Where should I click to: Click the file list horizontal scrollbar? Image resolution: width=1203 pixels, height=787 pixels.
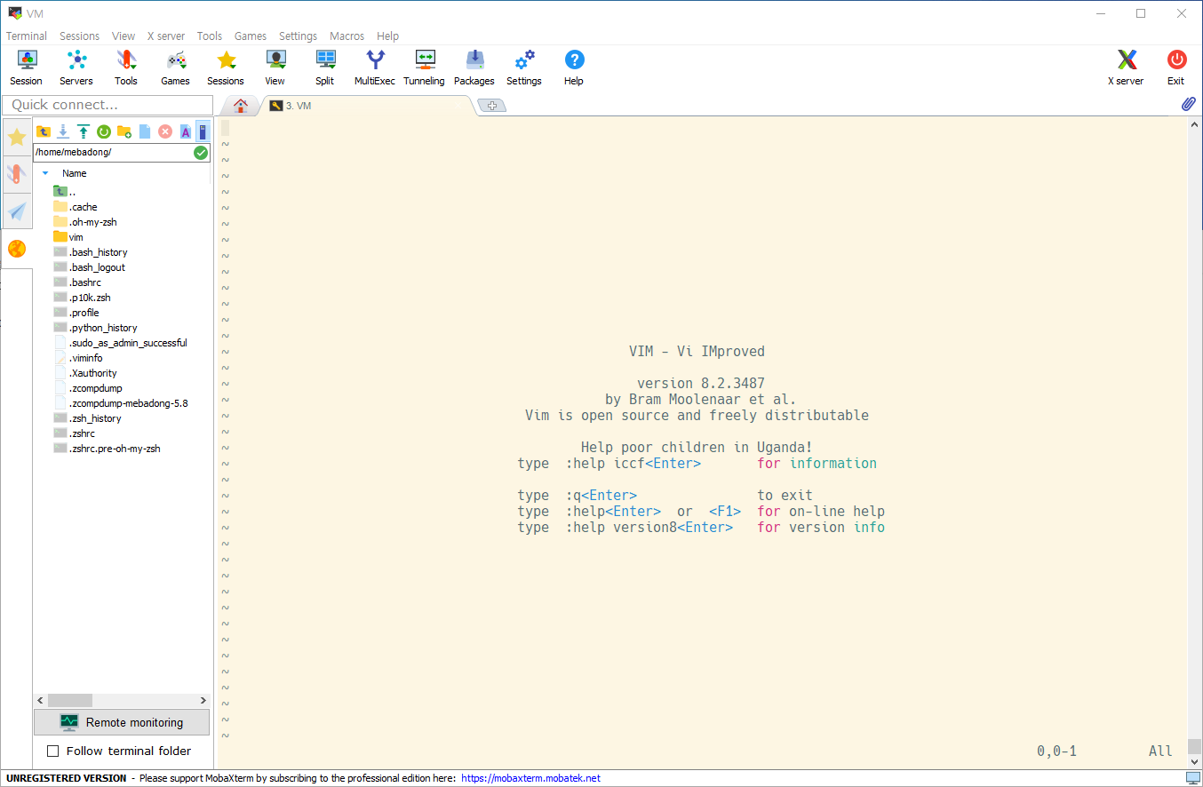[70, 701]
